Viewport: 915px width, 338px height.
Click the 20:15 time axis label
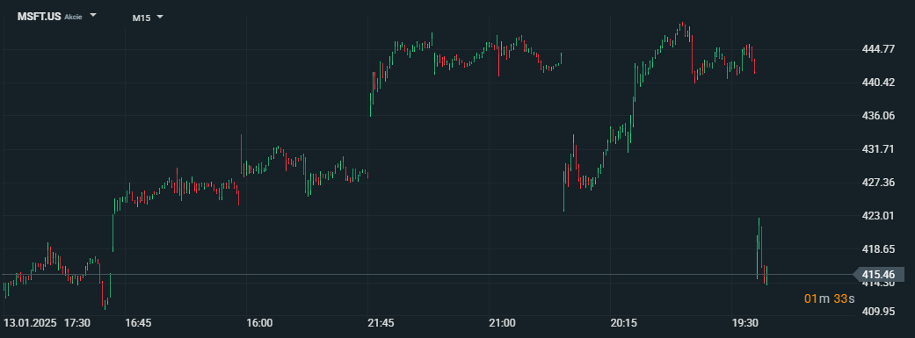point(623,323)
